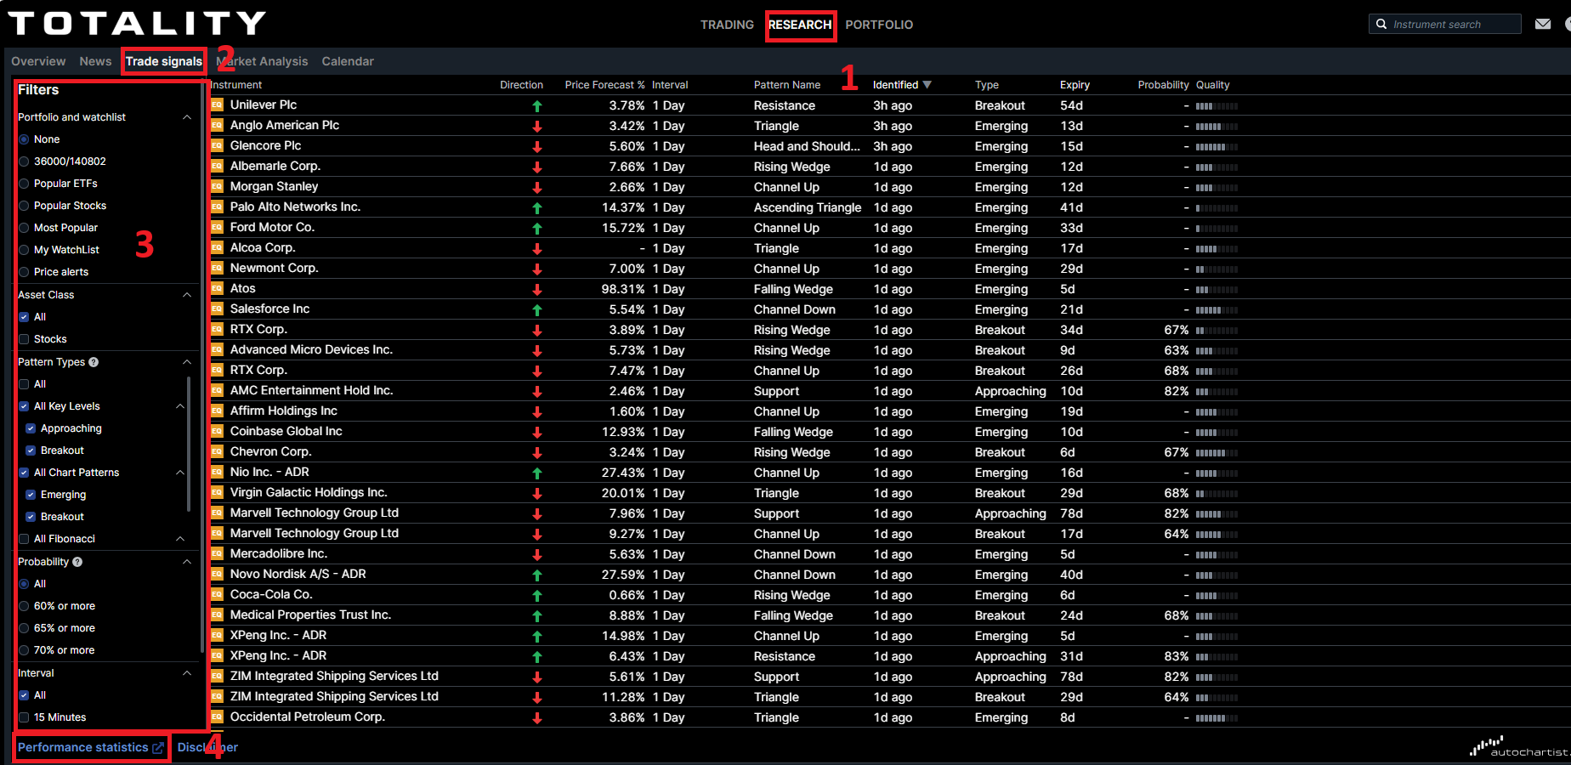Image resolution: width=1571 pixels, height=765 pixels.
Task: Click the Probability help question icon
Action: point(77,562)
